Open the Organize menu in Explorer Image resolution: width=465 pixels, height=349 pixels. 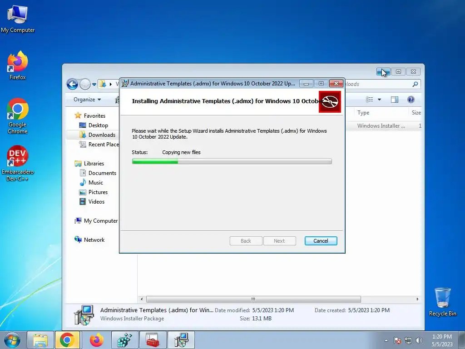click(87, 100)
